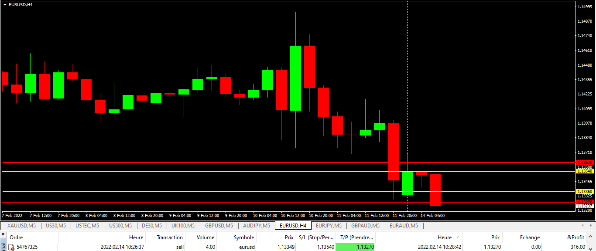This screenshot has width=596, height=251.
Task: Click the 316.00 profit cell
Action: click(577, 247)
